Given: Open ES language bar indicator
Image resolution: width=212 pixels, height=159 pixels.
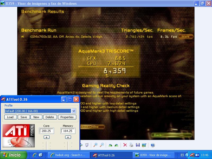Looking at the screenshot, I should click(x=182, y=155).
